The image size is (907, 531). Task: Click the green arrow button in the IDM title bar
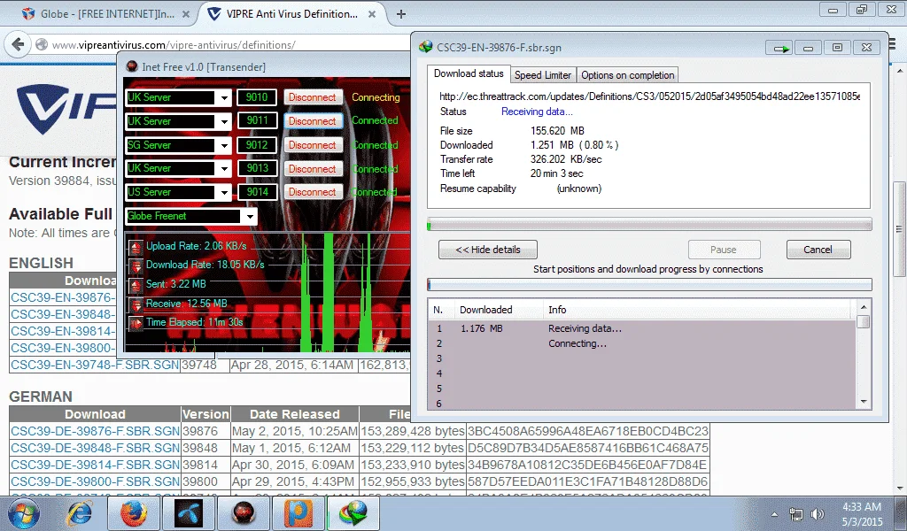779,48
